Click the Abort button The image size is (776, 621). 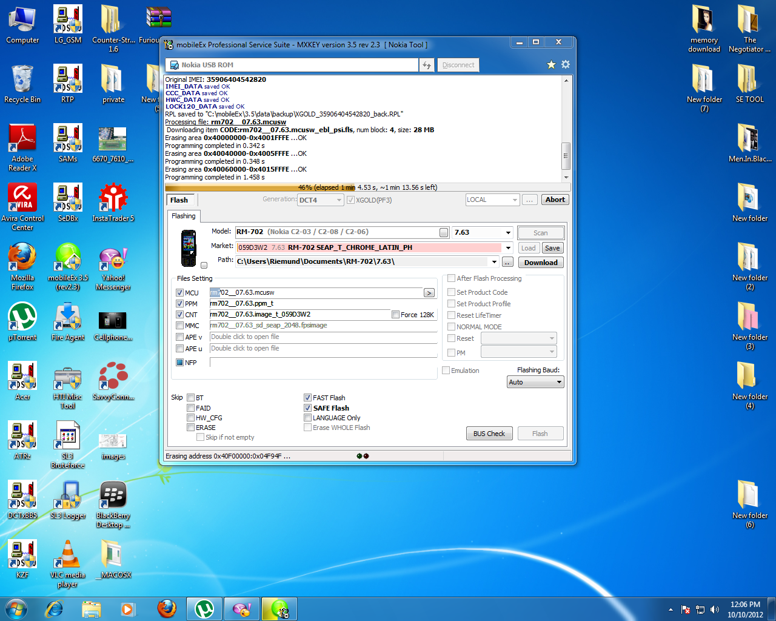pos(555,200)
